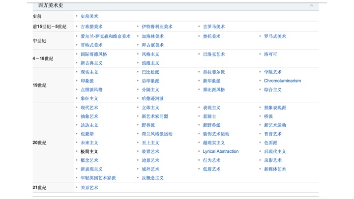Open the 录影艺术 link

point(273,160)
